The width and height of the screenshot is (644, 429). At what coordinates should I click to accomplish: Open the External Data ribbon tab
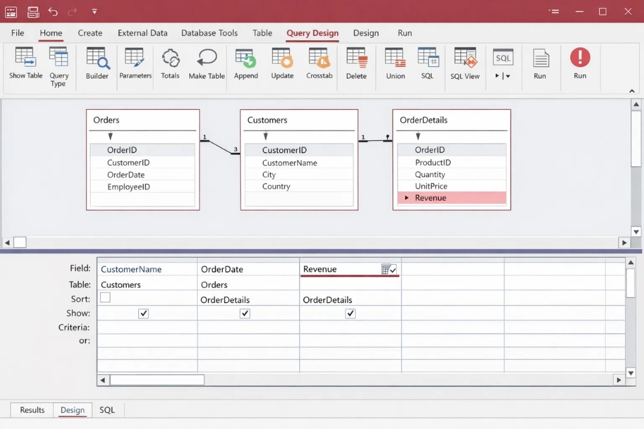coord(142,33)
